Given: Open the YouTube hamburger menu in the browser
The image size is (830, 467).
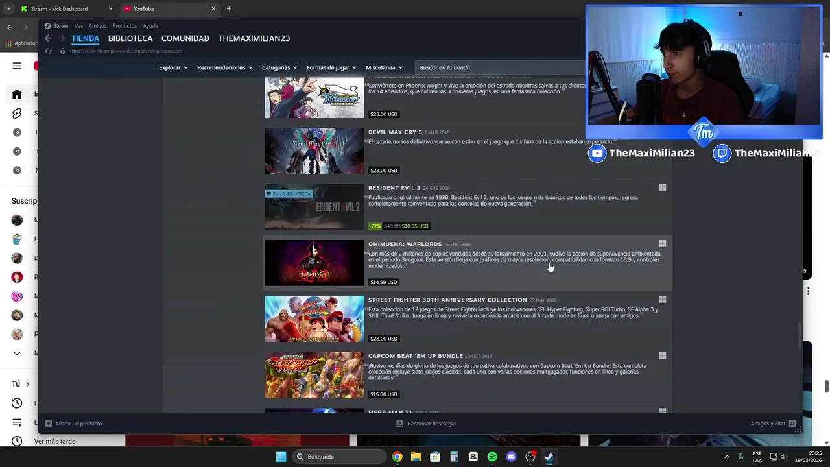Looking at the screenshot, I should tap(17, 66).
